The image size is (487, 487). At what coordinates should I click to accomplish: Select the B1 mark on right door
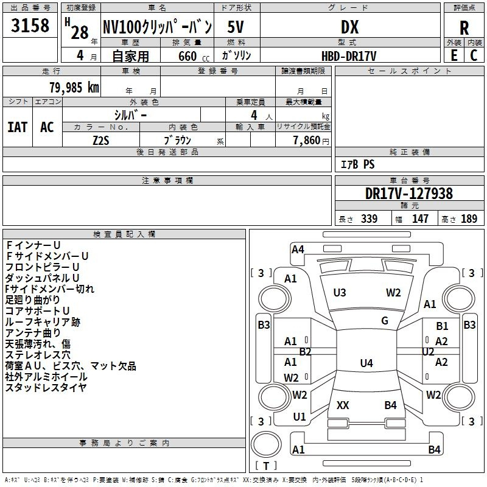pyautogui.click(x=442, y=327)
